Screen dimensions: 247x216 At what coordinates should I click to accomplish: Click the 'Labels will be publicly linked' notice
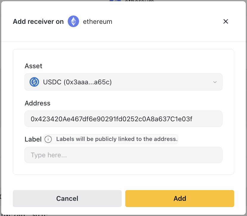point(117,139)
